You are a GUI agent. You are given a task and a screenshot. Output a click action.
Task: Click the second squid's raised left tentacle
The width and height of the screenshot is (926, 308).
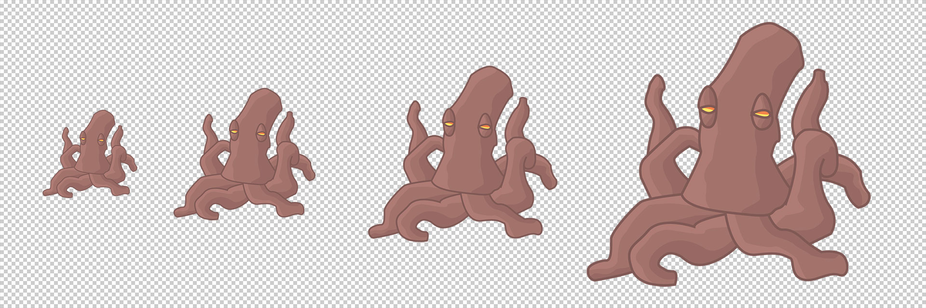point(209,130)
